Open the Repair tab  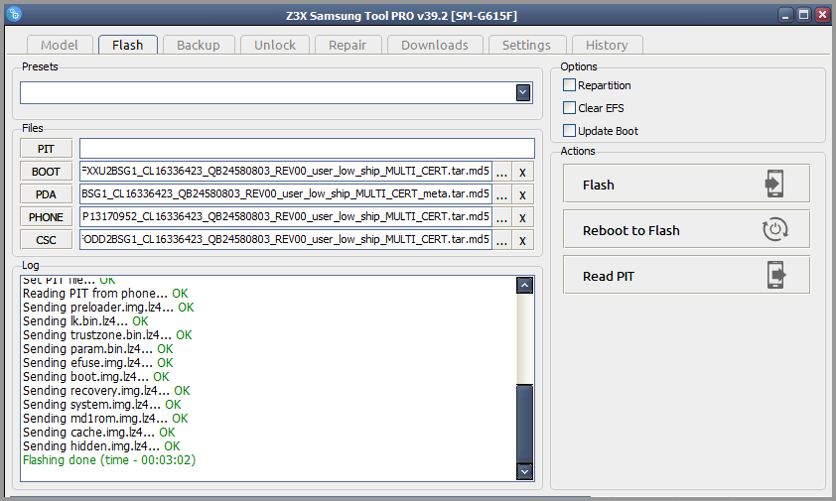(x=348, y=45)
